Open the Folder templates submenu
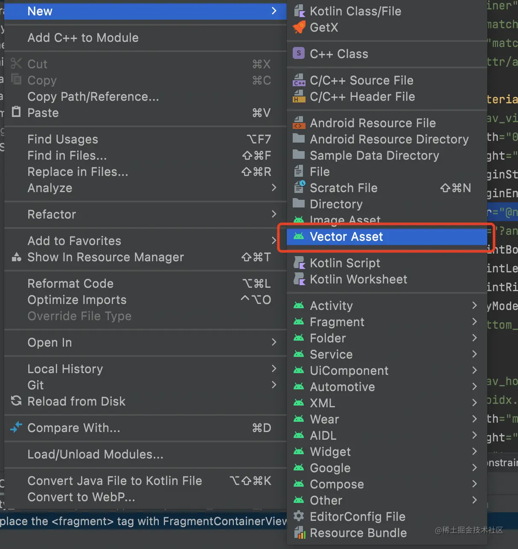The width and height of the screenshot is (518, 549). [387, 338]
